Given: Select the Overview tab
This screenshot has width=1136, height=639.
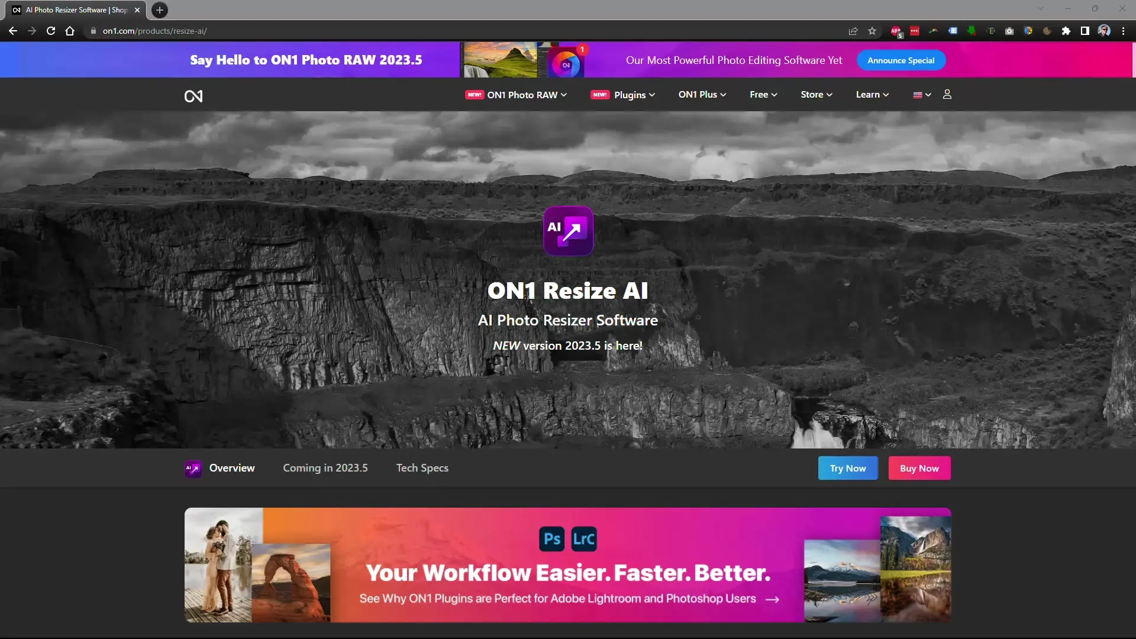Looking at the screenshot, I should tap(232, 468).
